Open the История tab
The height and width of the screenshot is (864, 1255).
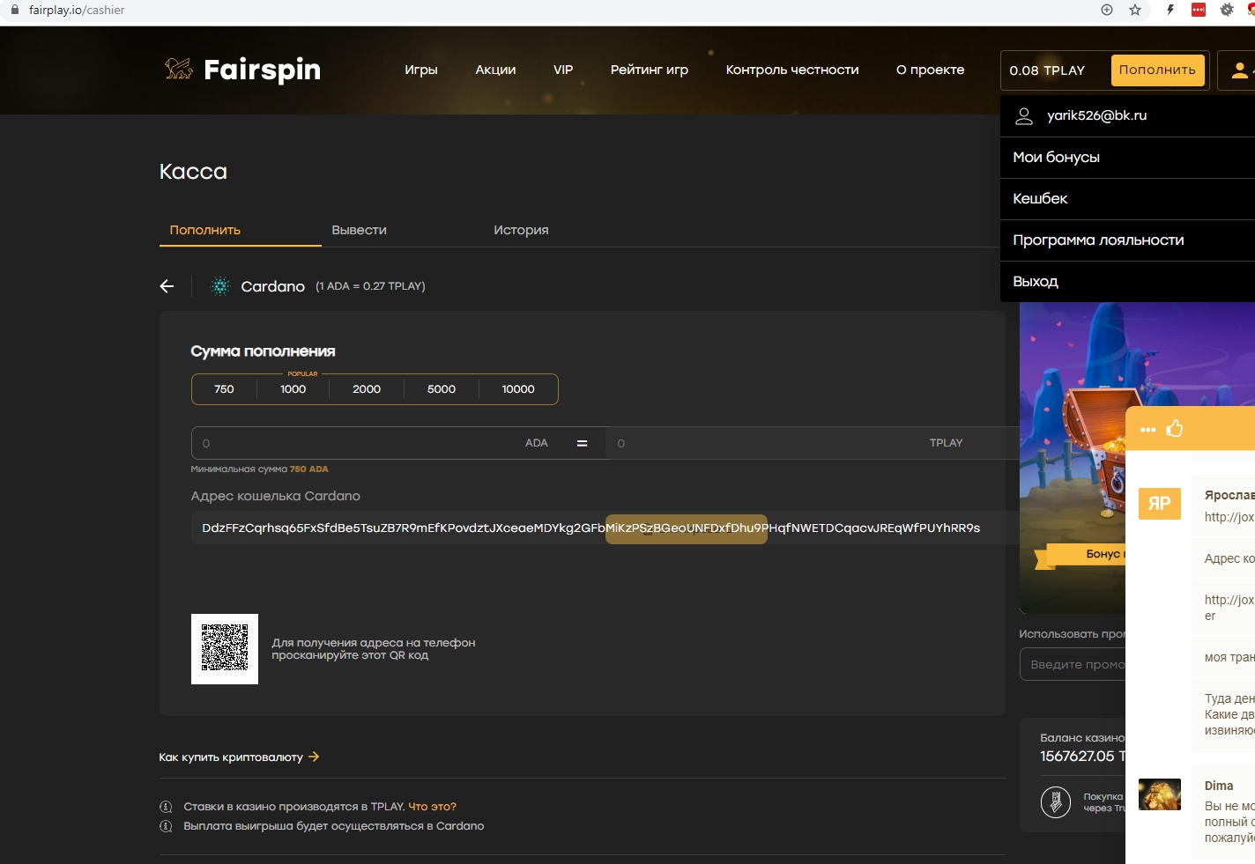(521, 230)
